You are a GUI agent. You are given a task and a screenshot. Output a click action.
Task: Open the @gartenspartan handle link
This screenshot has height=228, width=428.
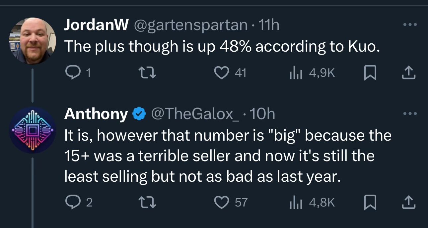[190, 25]
